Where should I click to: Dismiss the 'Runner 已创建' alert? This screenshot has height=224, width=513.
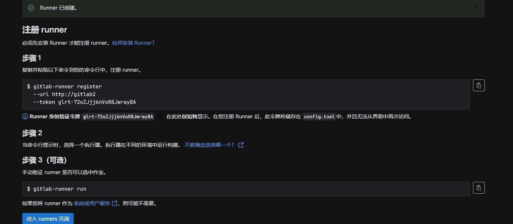pos(476,7)
